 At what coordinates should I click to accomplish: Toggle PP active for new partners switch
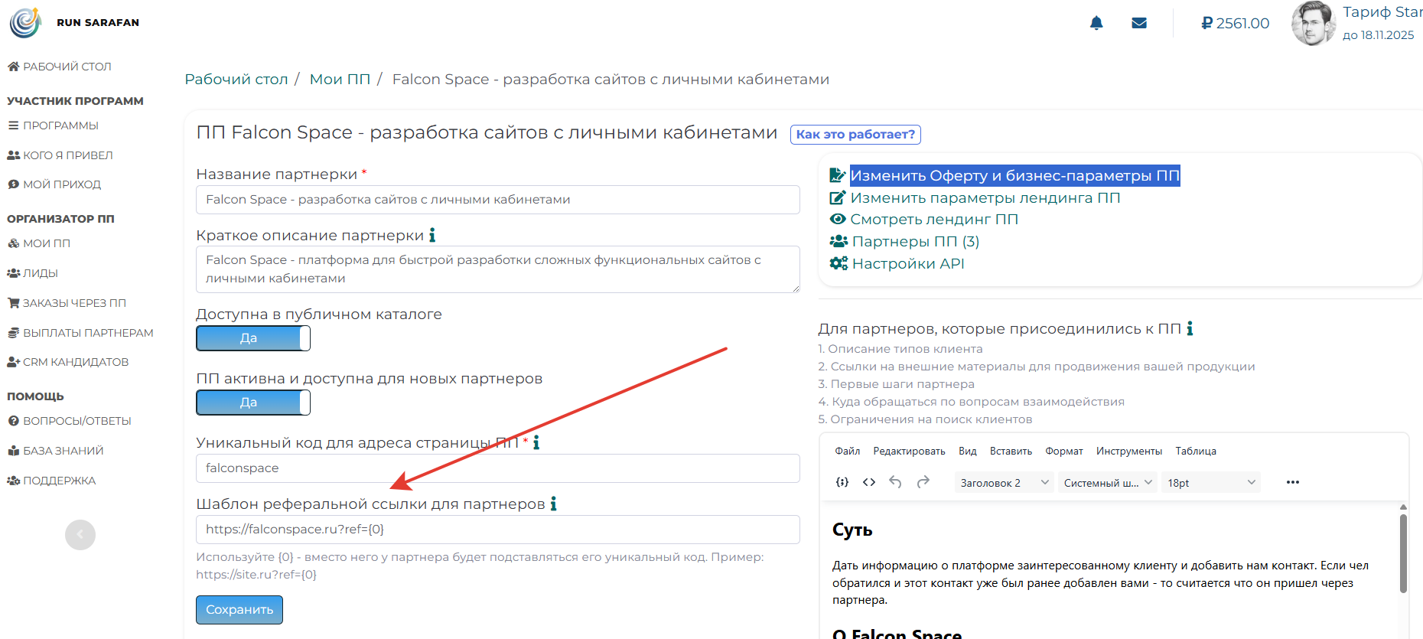[253, 403]
